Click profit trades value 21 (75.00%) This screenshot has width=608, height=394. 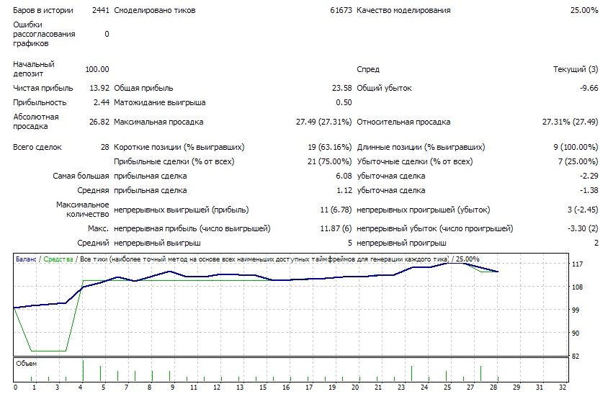[330, 162]
